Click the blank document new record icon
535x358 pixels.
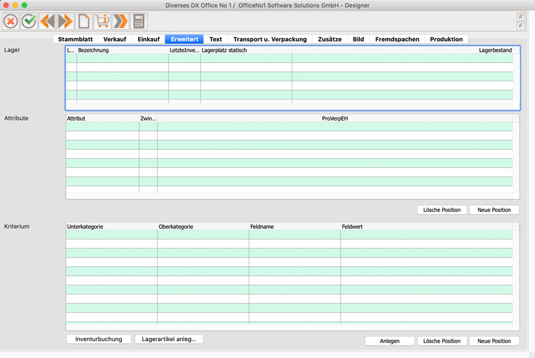[x=84, y=21]
